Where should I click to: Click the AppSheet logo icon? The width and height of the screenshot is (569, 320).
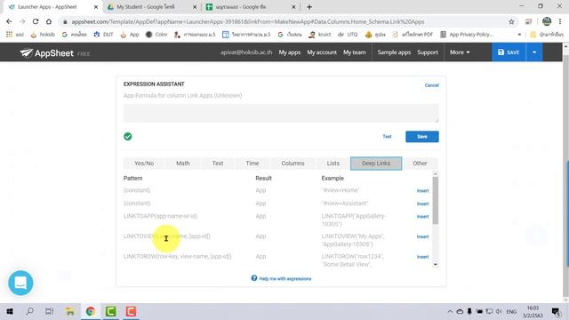(x=26, y=53)
